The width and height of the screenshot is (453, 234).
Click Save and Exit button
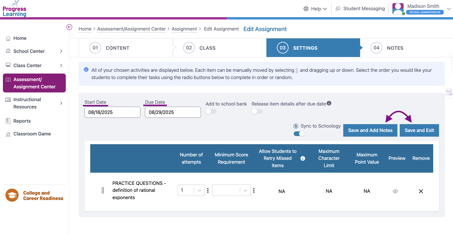pos(419,130)
